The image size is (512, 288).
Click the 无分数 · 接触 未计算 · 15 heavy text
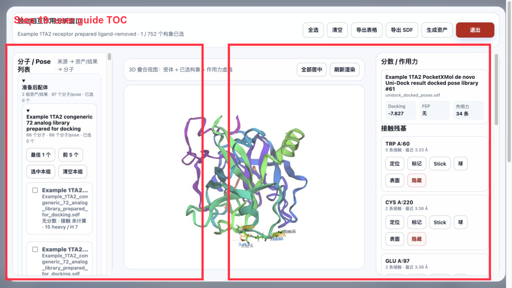coord(64,224)
